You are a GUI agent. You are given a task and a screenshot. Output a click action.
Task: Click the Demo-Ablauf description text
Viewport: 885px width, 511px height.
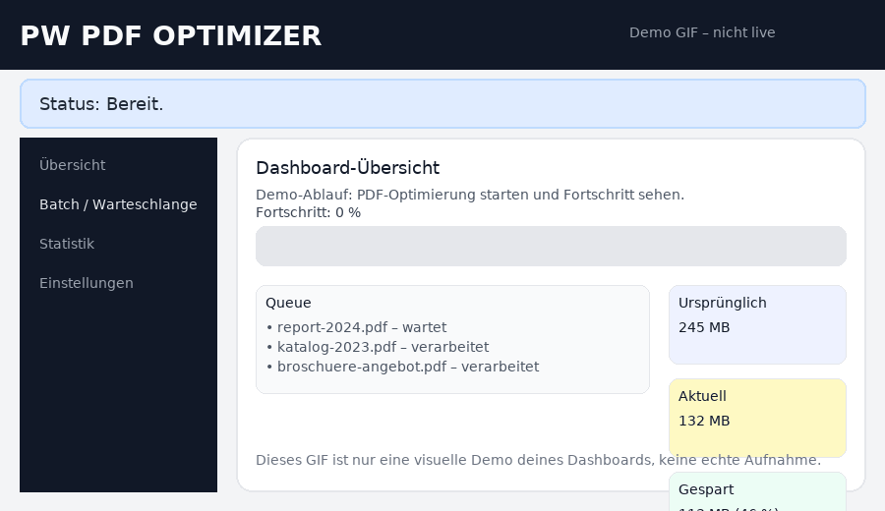(x=469, y=195)
